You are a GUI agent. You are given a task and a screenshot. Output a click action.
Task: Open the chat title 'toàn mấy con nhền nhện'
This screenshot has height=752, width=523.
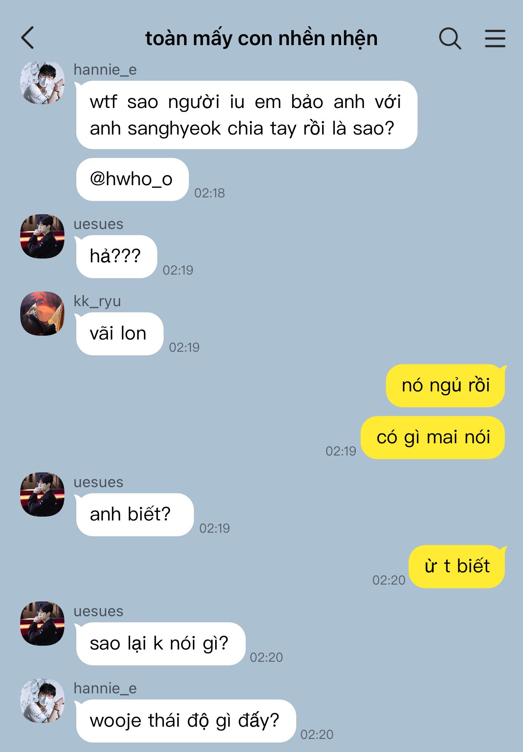(261, 38)
